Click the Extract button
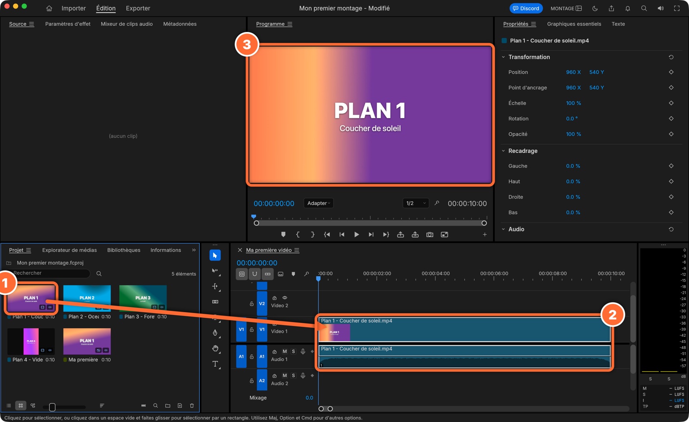The width and height of the screenshot is (689, 422). point(415,235)
